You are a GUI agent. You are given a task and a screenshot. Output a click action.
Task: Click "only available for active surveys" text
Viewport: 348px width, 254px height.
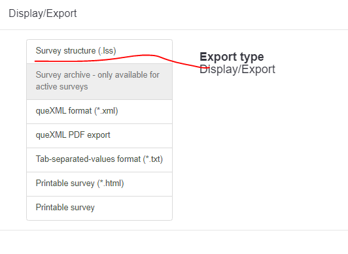97,81
